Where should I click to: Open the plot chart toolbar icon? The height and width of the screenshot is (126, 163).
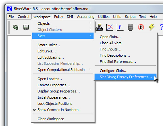[110, 27]
